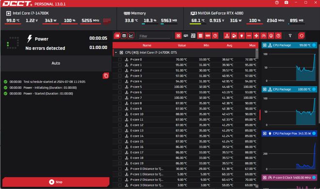The height and width of the screenshot is (189, 320).
Task: Sort sensors by the Value column
Action: 182,45
